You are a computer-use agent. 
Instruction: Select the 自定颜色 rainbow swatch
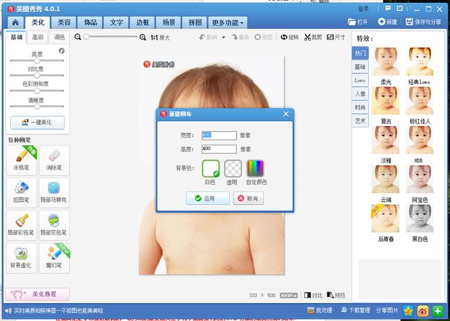tap(255, 168)
